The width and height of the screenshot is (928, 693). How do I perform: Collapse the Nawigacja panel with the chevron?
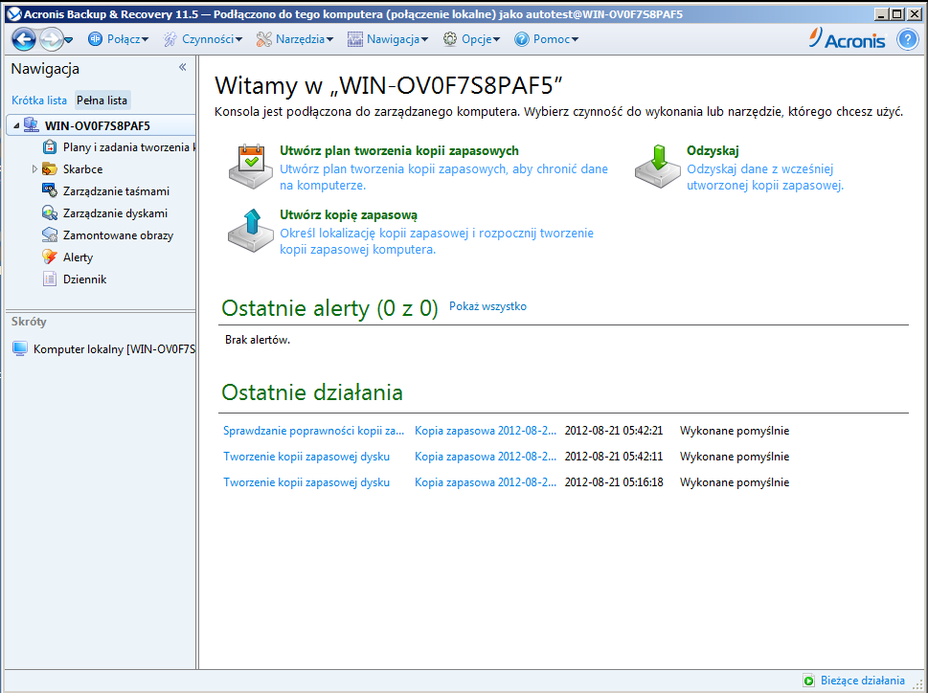pos(182,67)
